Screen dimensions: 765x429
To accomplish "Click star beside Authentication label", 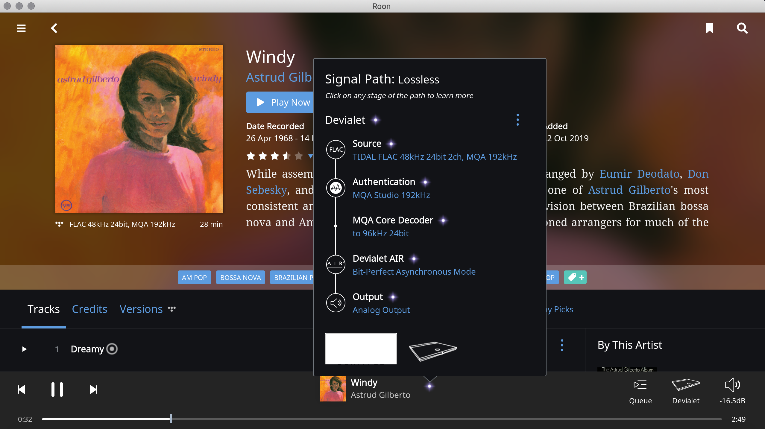I will pyautogui.click(x=425, y=182).
